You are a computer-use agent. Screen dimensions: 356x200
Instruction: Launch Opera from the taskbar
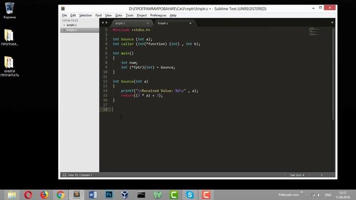[28, 195]
